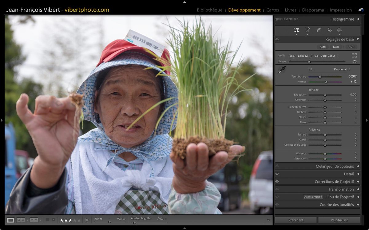Toggle Corrections de l'objectif eye switch
Image resolution: width=369 pixels, height=230 pixels.
coord(277,182)
